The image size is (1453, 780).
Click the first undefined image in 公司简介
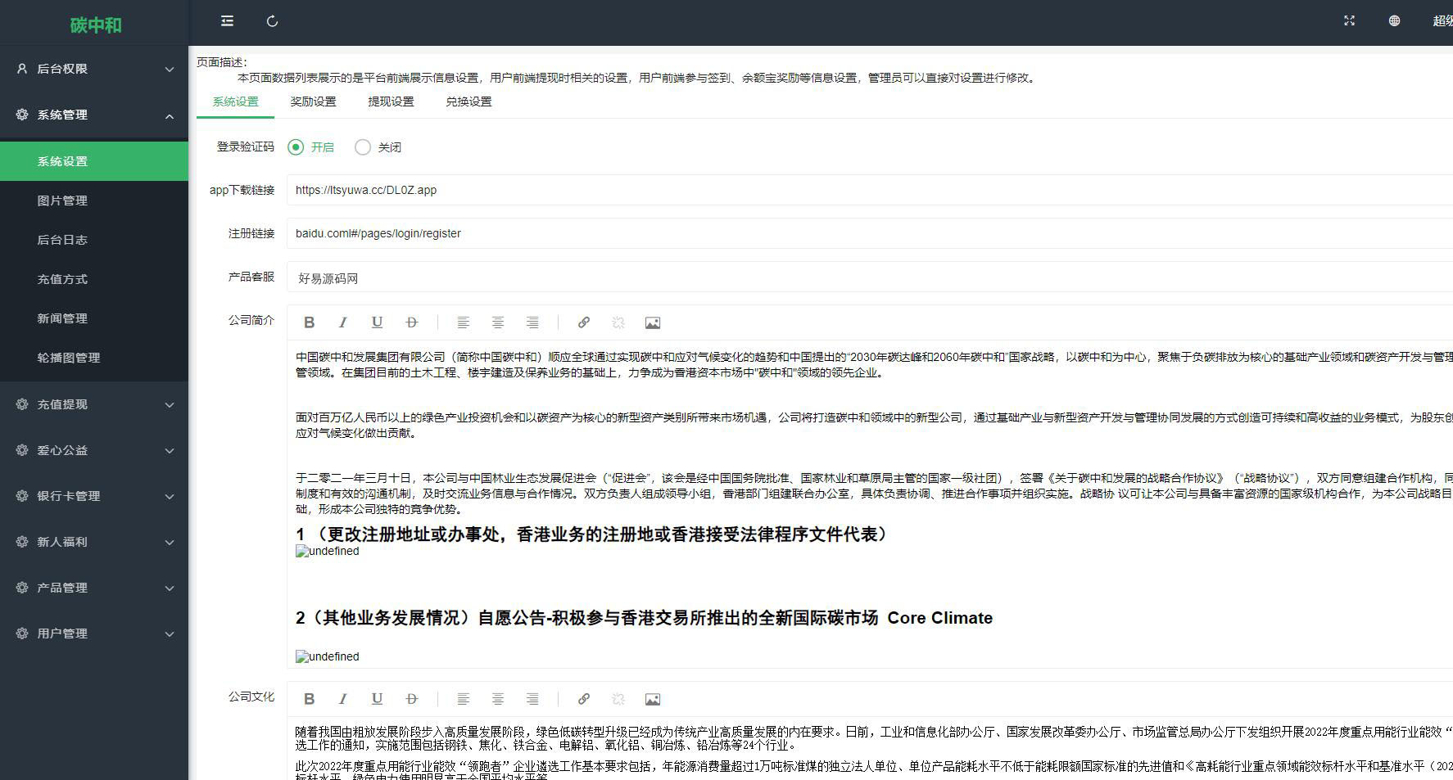point(328,552)
